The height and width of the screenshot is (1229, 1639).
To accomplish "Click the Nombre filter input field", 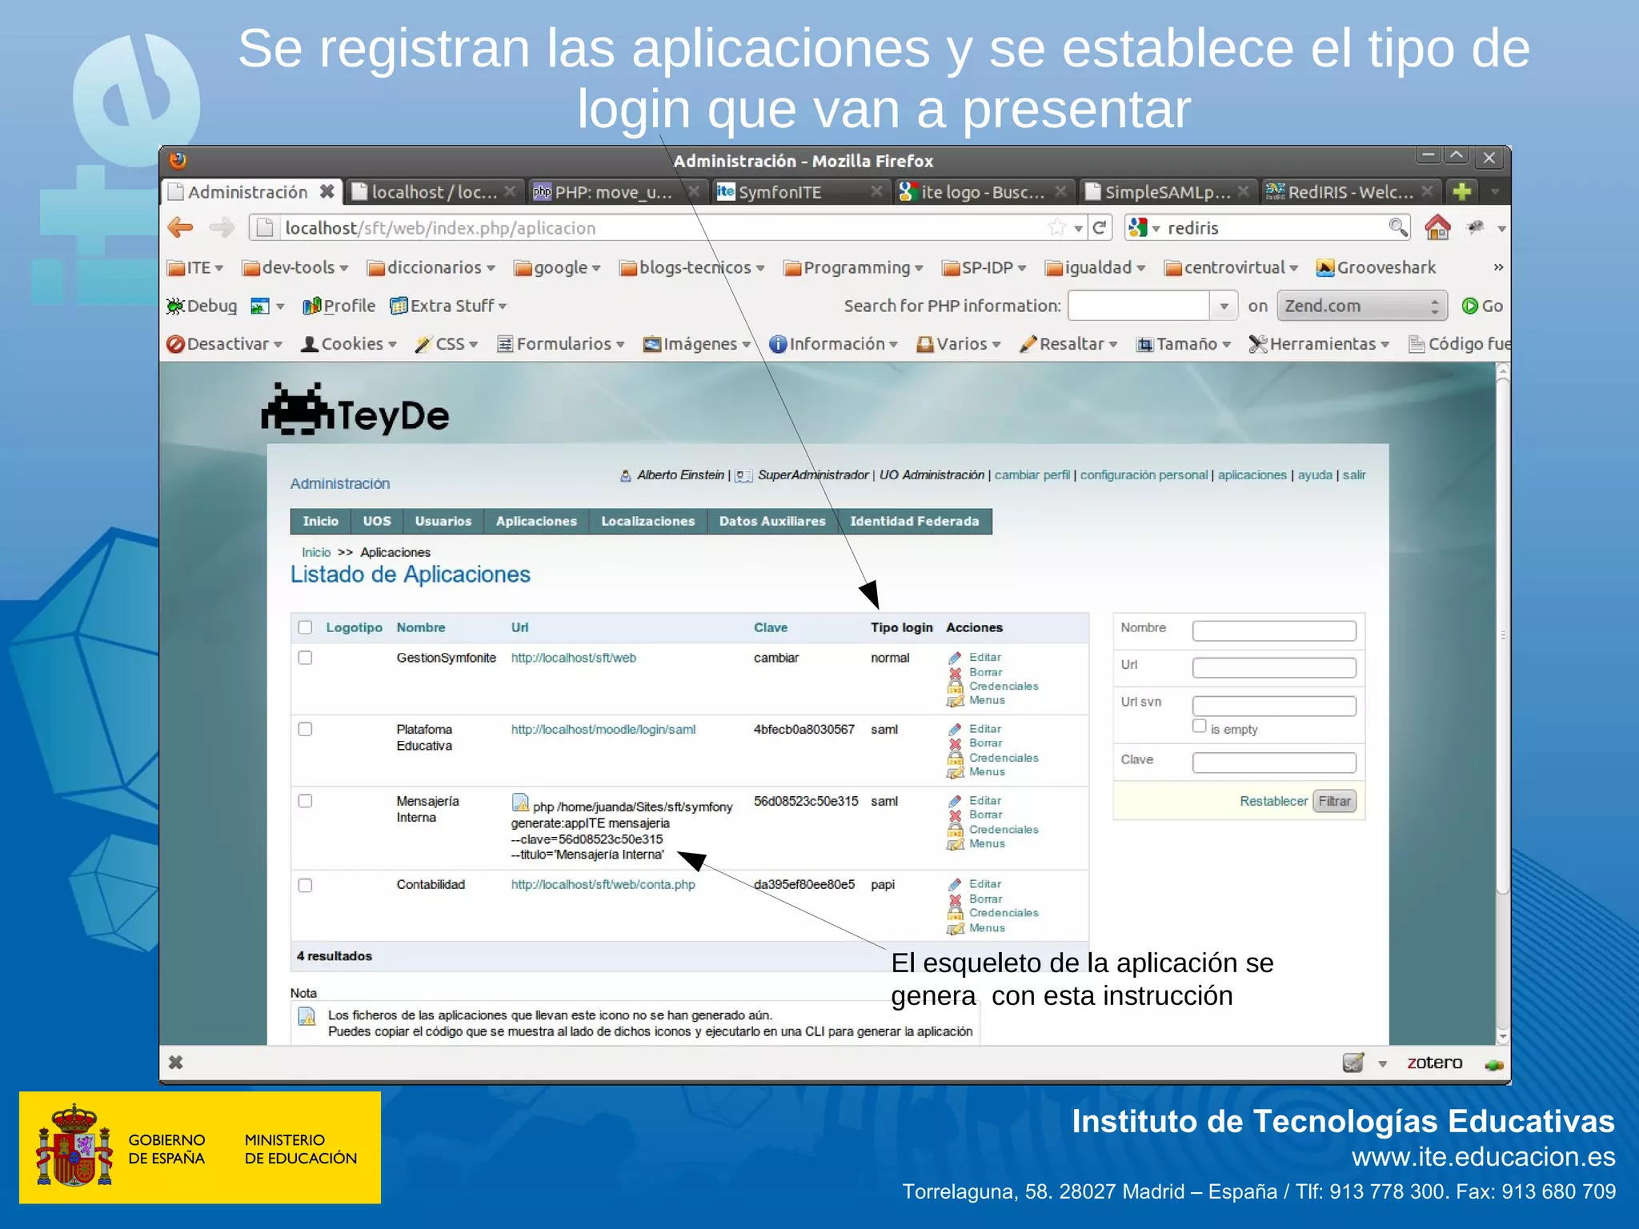I will [x=1274, y=631].
